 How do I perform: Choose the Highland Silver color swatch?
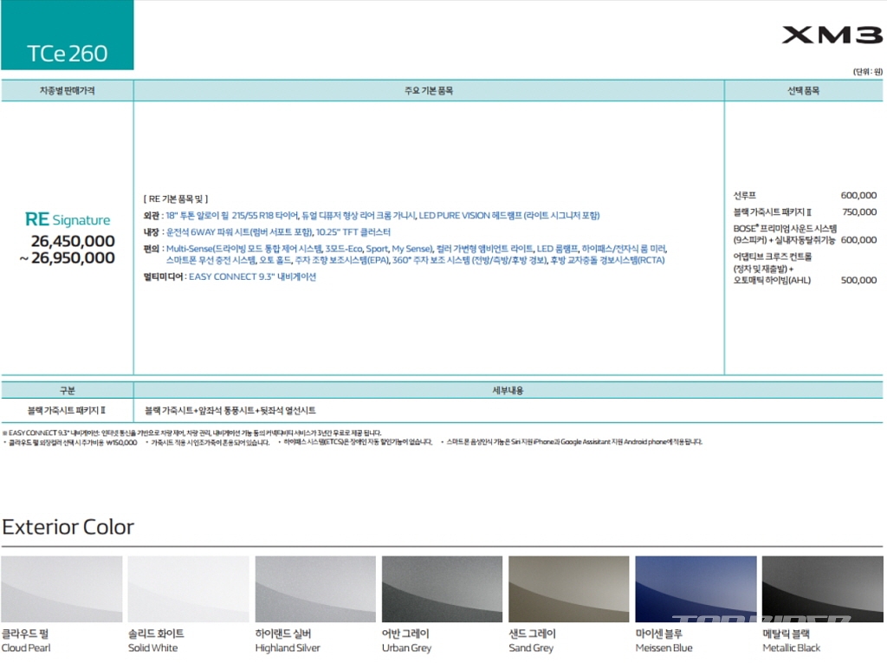click(315, 588)
